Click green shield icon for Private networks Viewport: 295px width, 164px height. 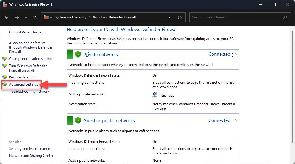78,54
